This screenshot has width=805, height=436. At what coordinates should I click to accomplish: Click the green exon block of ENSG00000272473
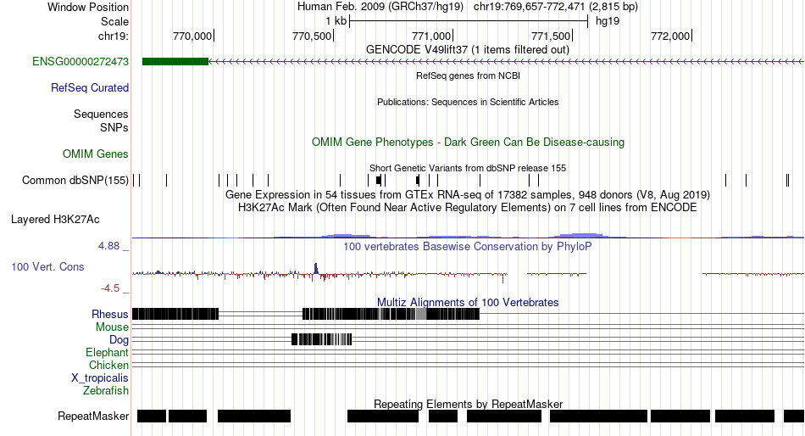tap(175, 62)
